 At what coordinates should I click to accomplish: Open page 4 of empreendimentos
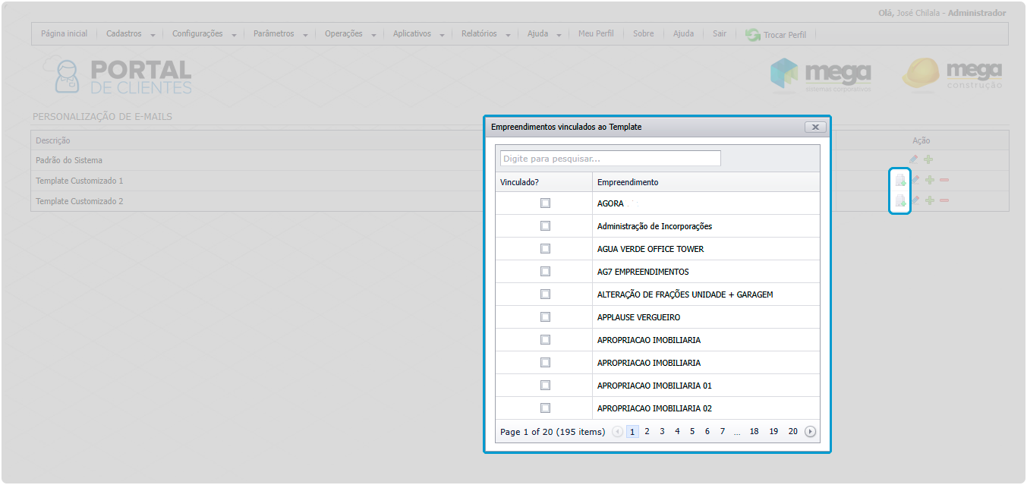pyautogui.click(x=677, y=432)
